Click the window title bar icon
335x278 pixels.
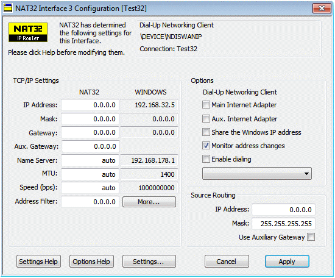(8, 9)
